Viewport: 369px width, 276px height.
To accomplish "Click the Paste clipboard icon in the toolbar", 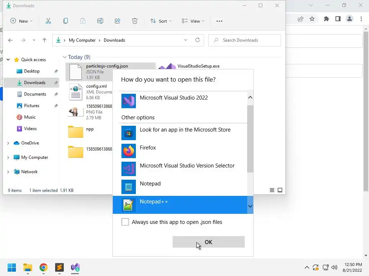I will point(83,21).
